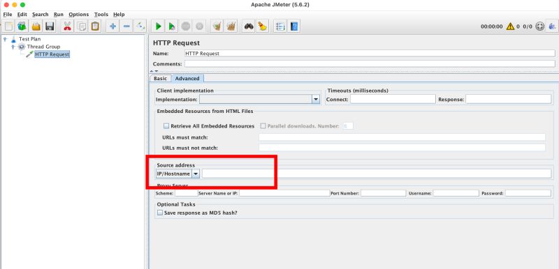
Task: Select the Advanced tab
Action: 187,79
